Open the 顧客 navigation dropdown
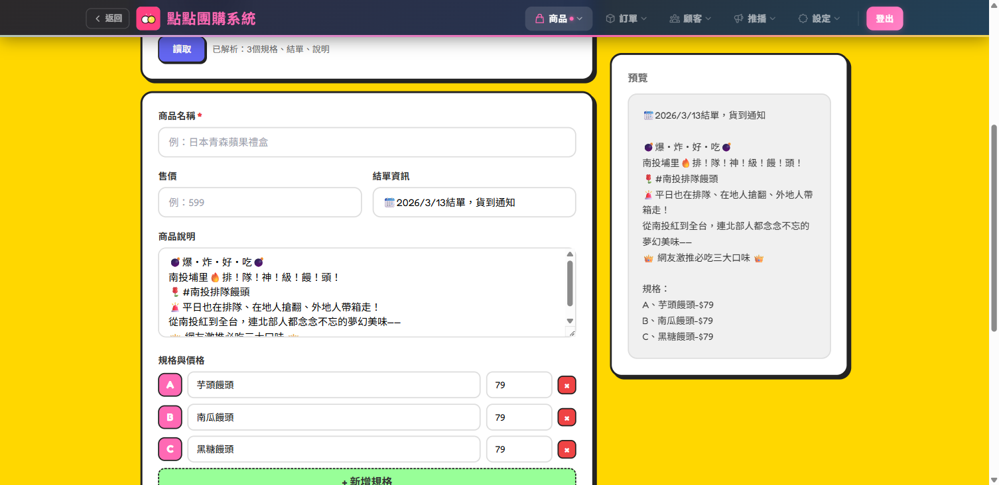This screenshot has height=485, width=999. click(691, 19)
